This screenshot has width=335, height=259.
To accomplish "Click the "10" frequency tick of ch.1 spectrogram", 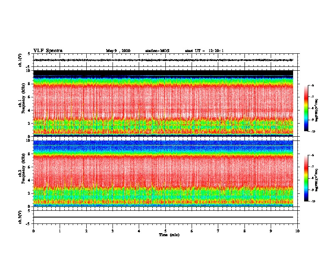I will click(x=28, y=71).
